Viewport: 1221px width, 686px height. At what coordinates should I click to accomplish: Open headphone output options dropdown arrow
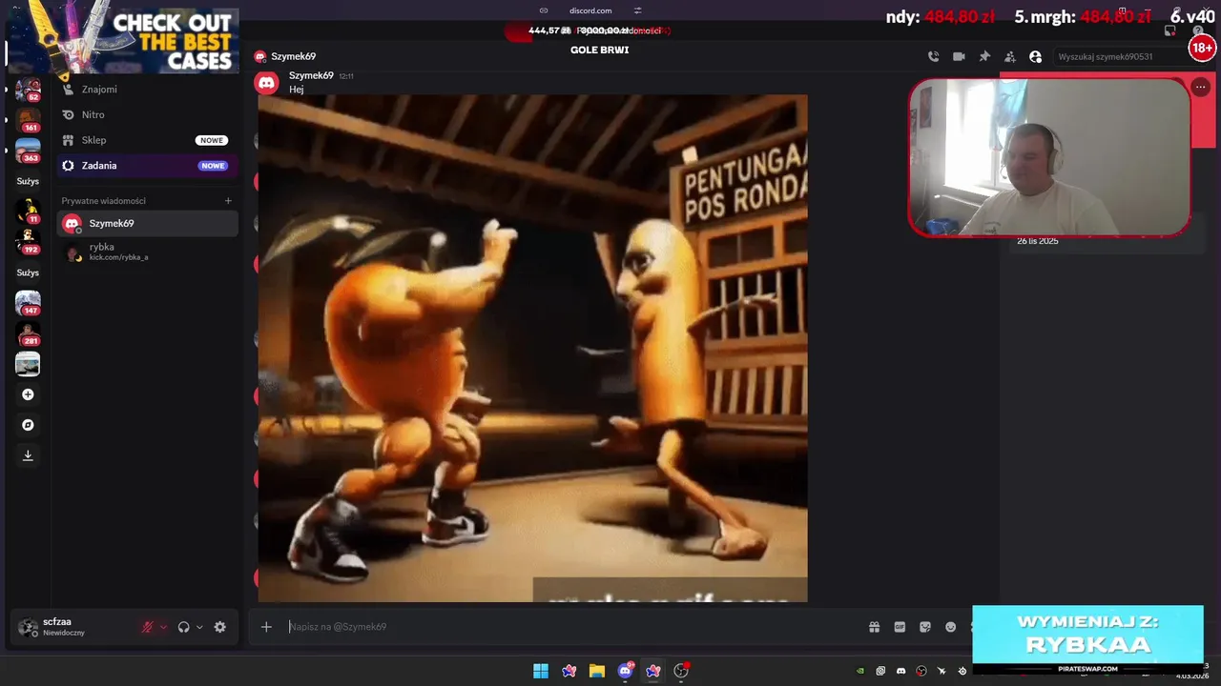(199, 627)
